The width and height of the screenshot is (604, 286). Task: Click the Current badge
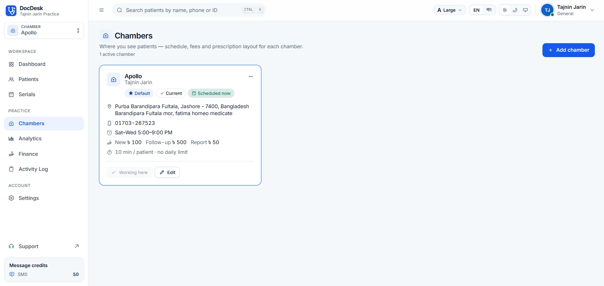click(x=171, y=93)
